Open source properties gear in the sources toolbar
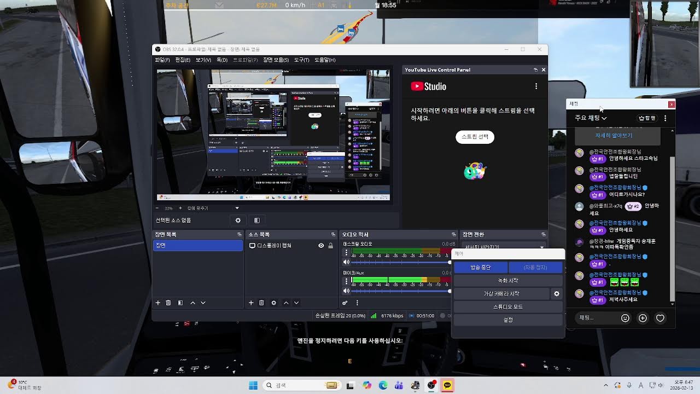This screenshot has width=700, height=394. pyautogui.click(x=273, y=303)
